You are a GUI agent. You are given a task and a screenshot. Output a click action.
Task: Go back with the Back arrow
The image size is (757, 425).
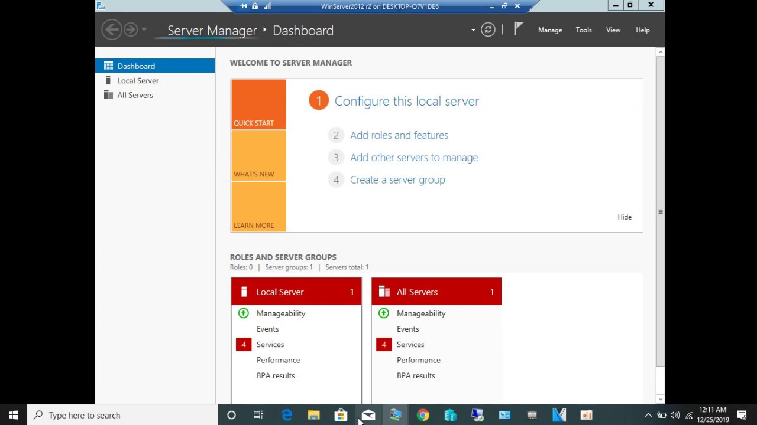111,30
